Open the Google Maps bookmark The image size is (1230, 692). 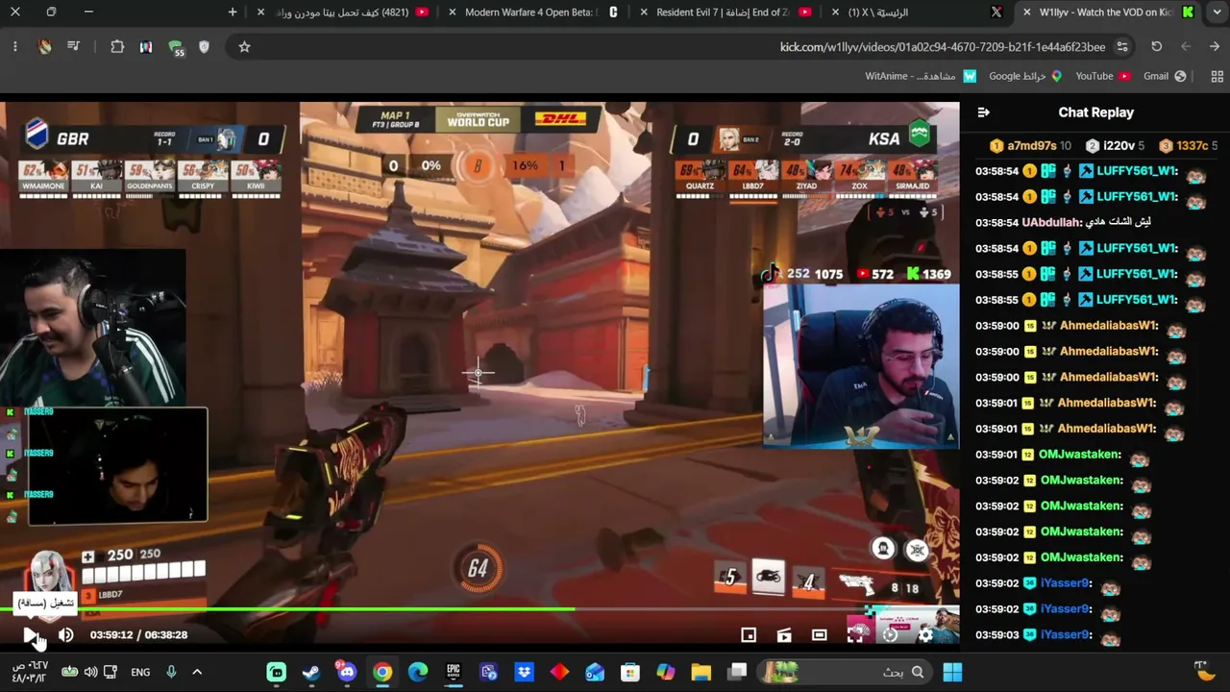coord(1025,76)
